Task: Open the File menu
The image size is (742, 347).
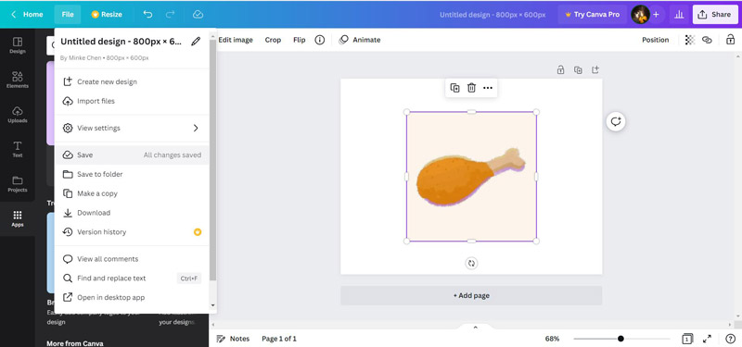Action: pos(68,15)
